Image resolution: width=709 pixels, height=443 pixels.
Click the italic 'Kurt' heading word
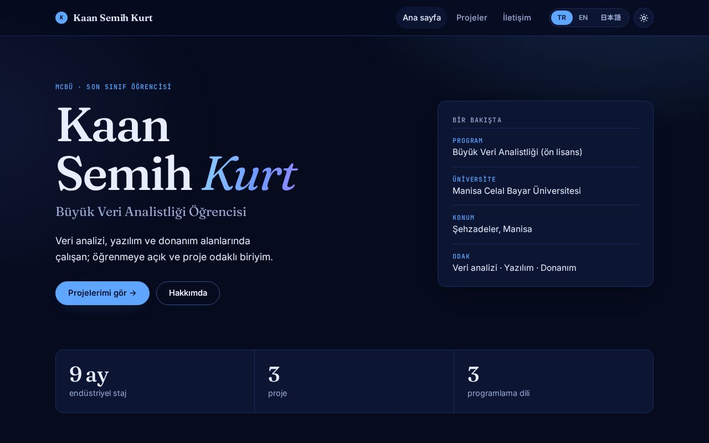coord(249,174)
